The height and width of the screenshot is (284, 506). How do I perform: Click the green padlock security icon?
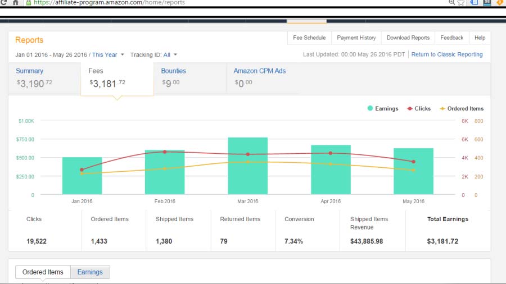[x=29, y=3]
